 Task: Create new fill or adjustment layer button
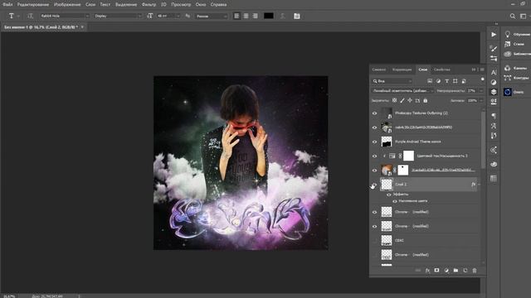coord(446,271)
